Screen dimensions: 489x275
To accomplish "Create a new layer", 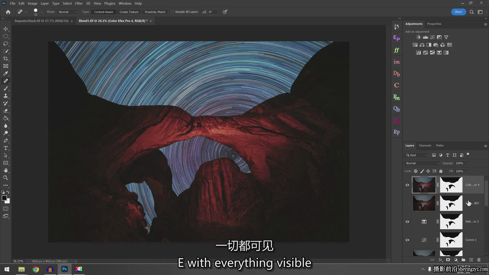I will [x=471, y=260].
